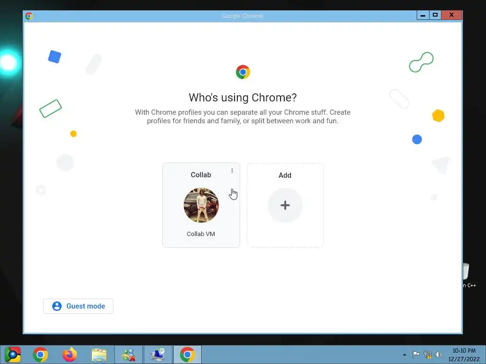Viewport: 486px width, 364px height.
Task: Click the Collab VM text label
Action: [201, 234]
